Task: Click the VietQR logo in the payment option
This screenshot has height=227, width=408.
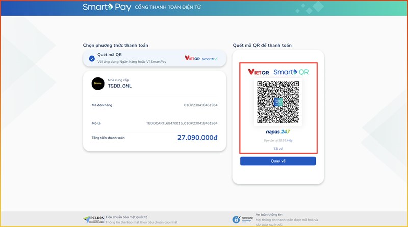Action: pos(192,58)
